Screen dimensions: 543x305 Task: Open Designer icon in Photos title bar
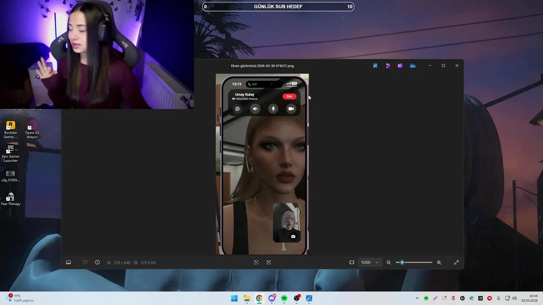388,66
